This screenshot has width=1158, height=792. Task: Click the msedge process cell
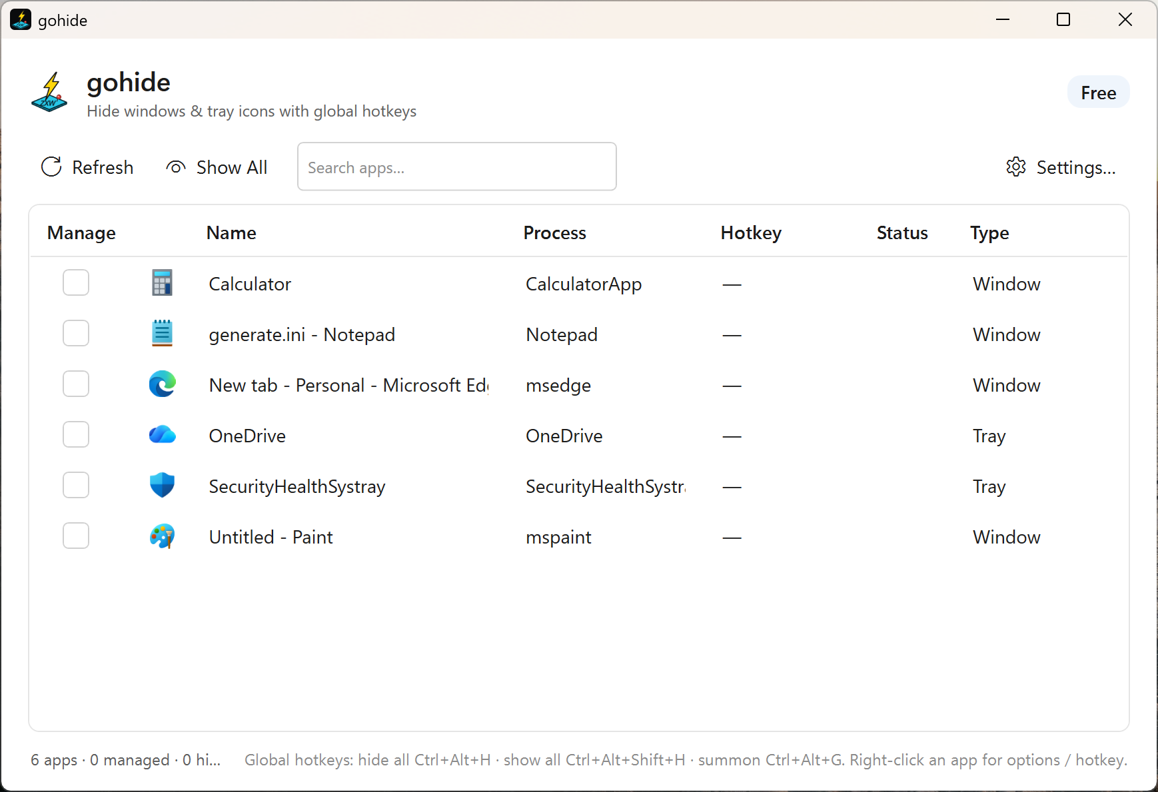(558, 385)
